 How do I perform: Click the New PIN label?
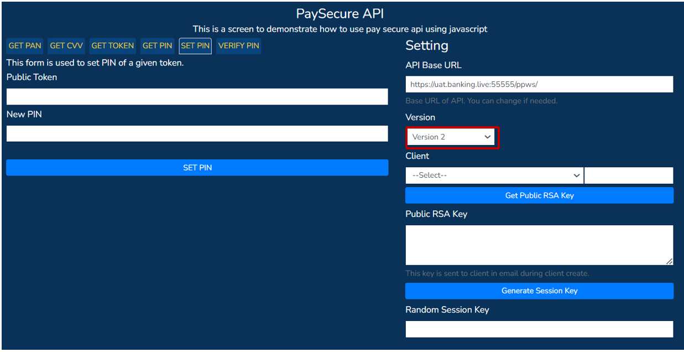click(24, 114)
